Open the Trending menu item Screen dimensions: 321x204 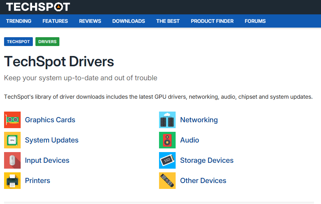coord(19,21)
